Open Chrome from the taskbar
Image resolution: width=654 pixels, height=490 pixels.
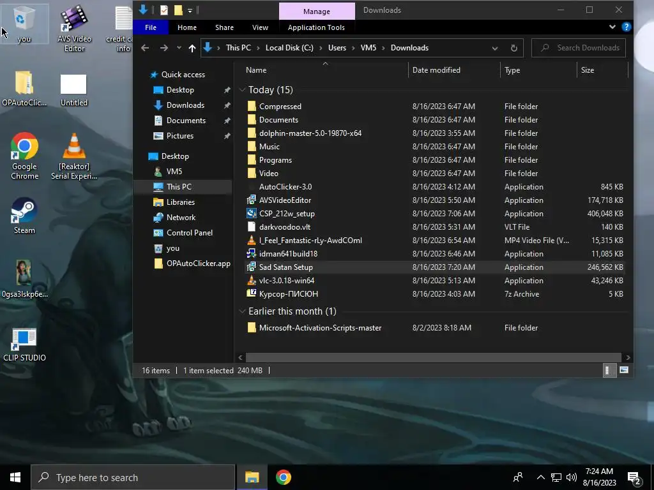(x=283, y=477)
